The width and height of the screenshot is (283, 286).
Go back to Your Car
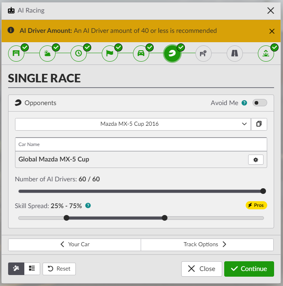75,244
